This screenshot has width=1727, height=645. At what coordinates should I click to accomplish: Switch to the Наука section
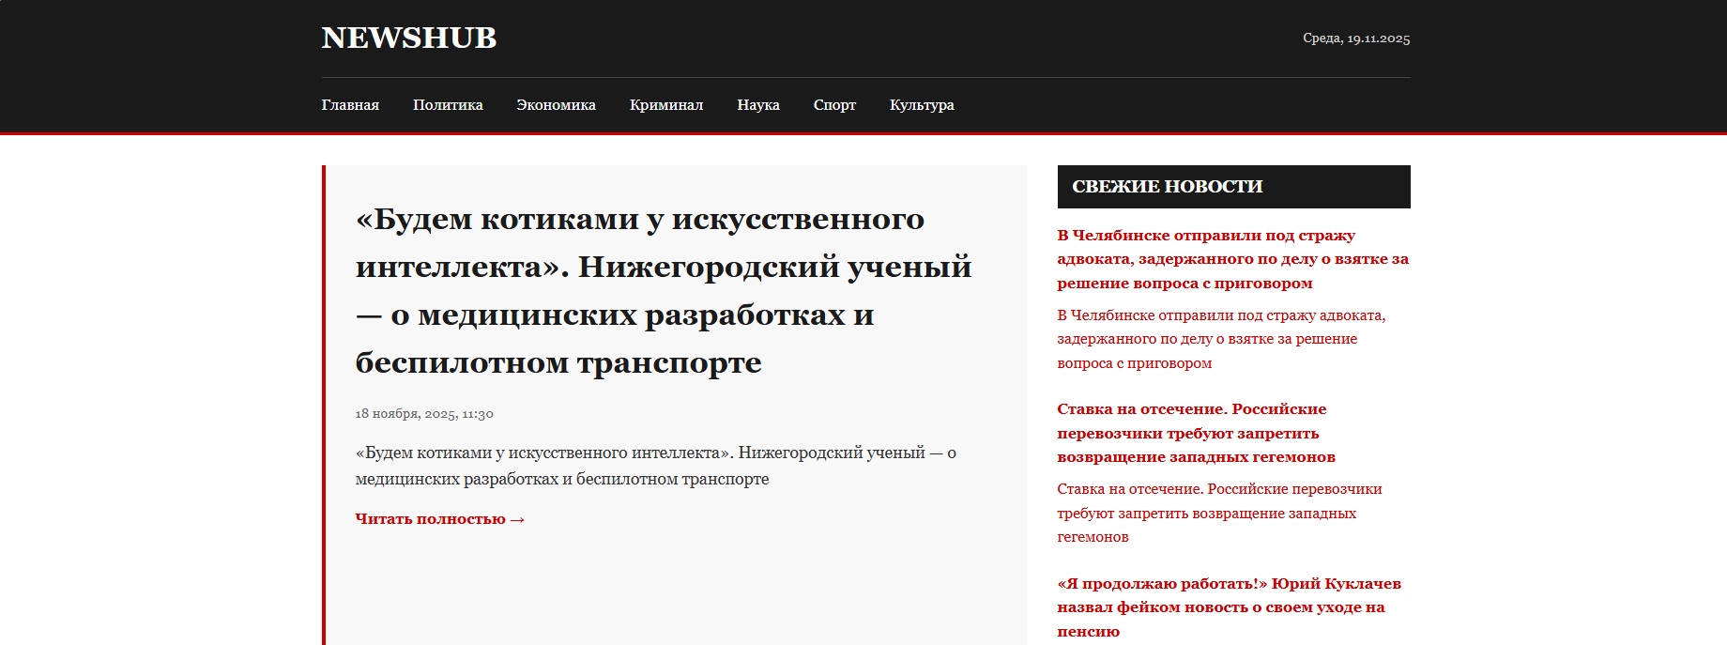pos(757,105)
